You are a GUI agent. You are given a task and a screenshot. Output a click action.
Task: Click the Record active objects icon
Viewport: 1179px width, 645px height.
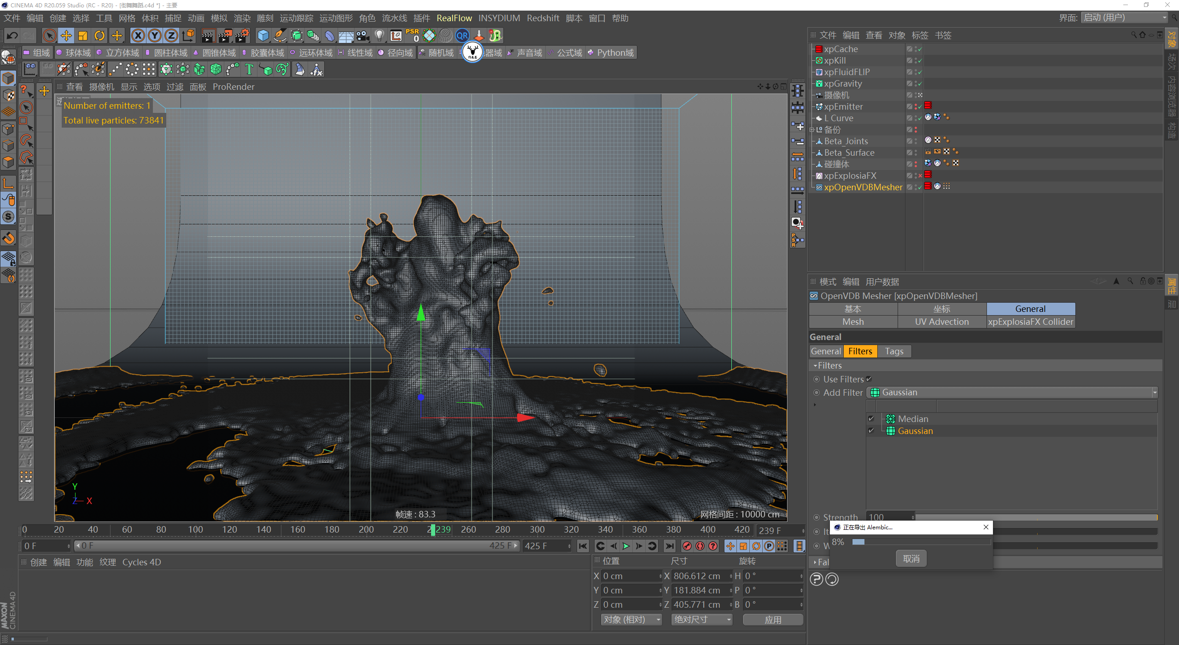[x=687, y=546]
